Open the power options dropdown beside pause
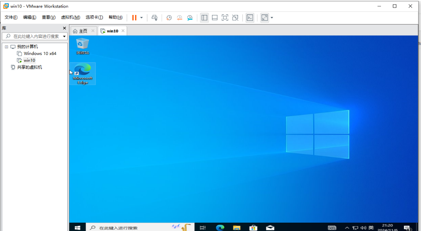Image resolution: width=421 pixels, height=231 pixels. coord(142,18)
